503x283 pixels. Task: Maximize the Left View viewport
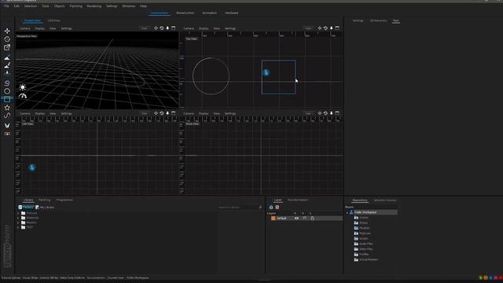(173, 113)
